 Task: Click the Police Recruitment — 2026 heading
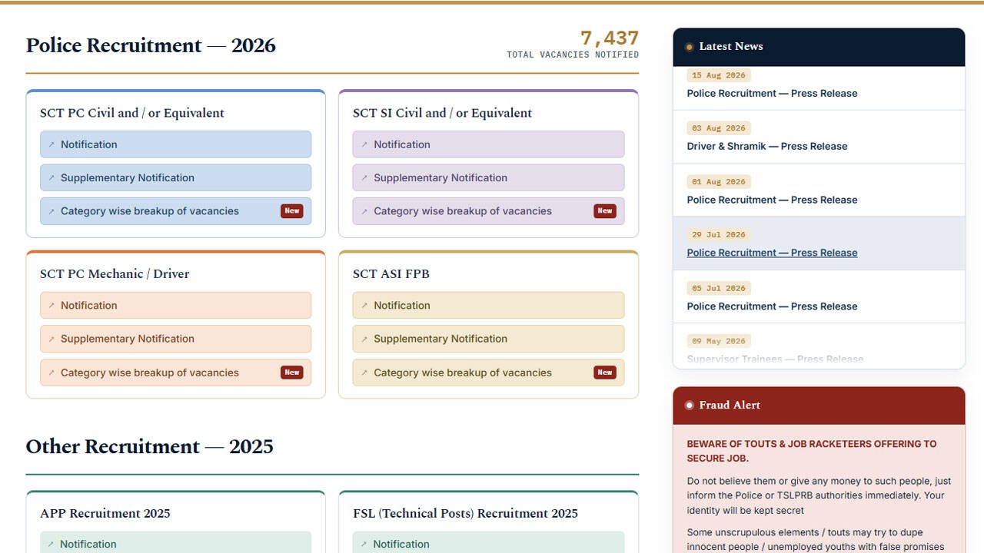pyautogui.click(x=151, y=45)
